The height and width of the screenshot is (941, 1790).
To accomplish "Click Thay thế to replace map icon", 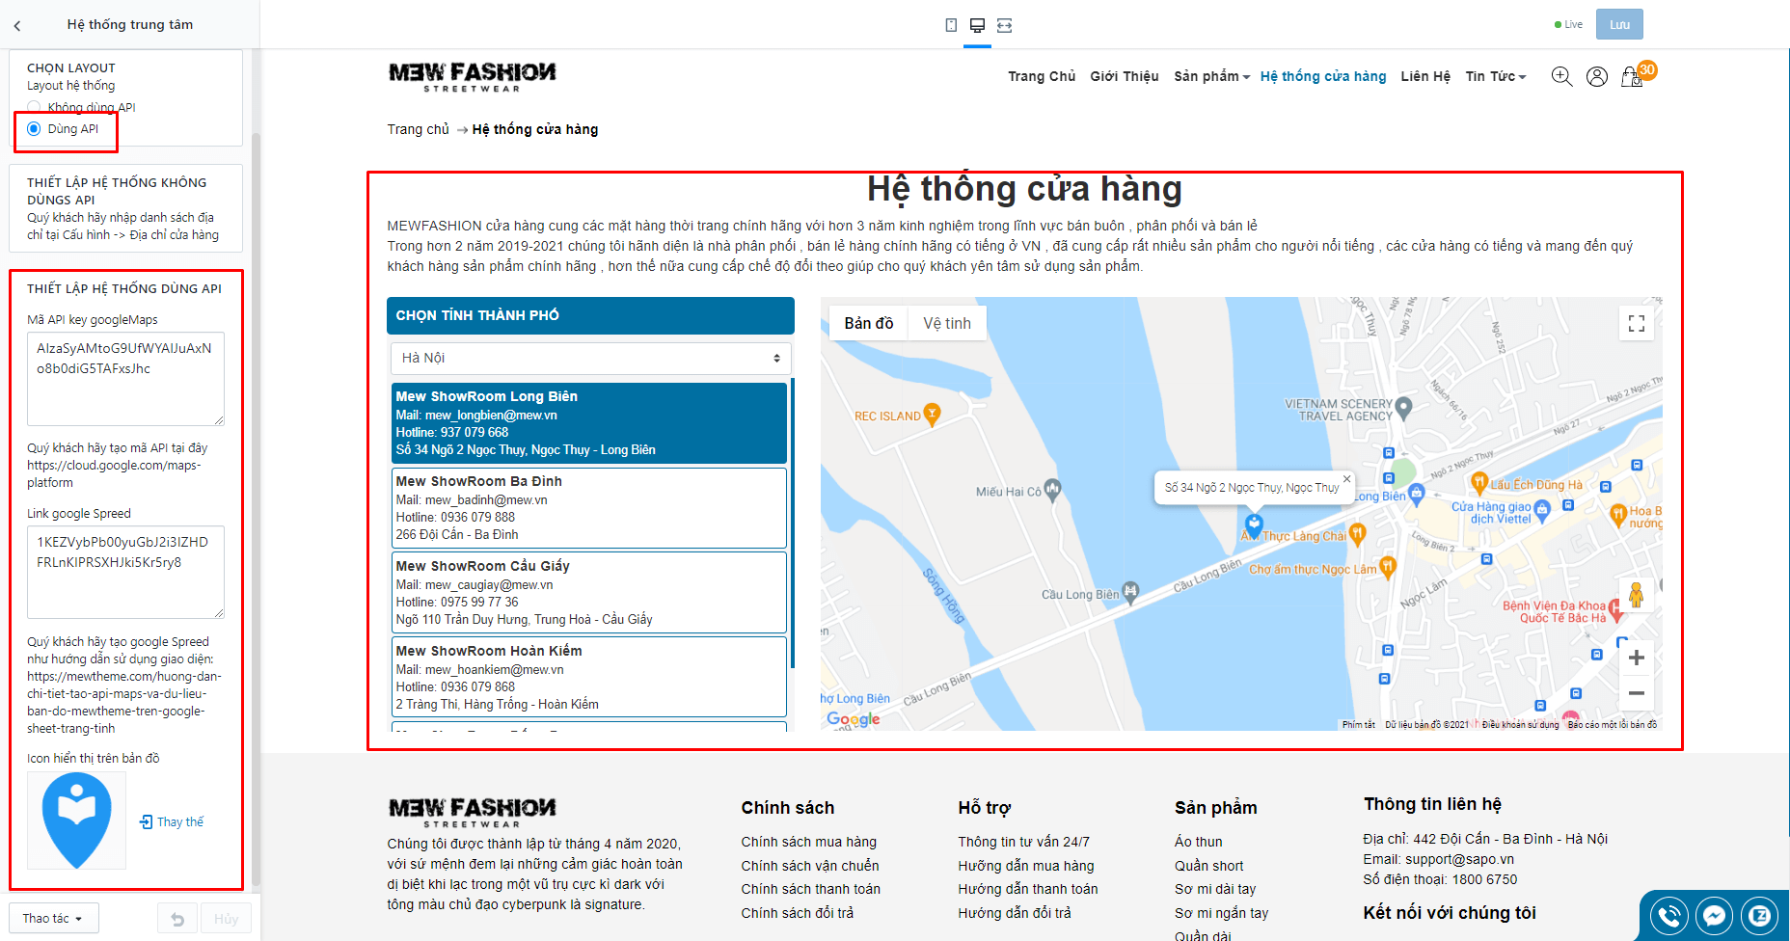I will 172,822.
